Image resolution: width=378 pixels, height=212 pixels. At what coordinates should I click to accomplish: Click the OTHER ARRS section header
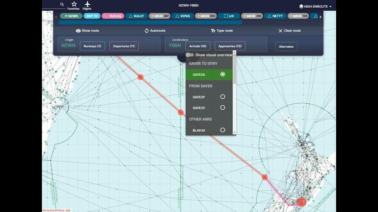pos(201,119)
